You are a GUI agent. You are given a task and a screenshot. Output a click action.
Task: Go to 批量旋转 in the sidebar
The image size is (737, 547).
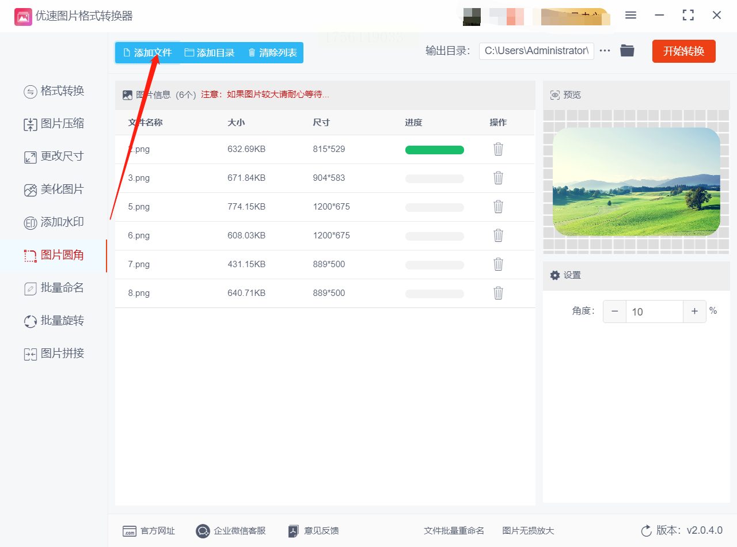click(x=54, y=321)
